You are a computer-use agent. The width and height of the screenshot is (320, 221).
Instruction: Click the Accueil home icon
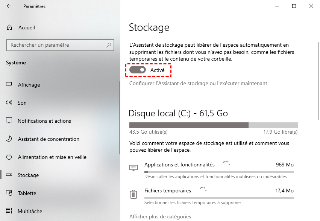coord(9,27)
